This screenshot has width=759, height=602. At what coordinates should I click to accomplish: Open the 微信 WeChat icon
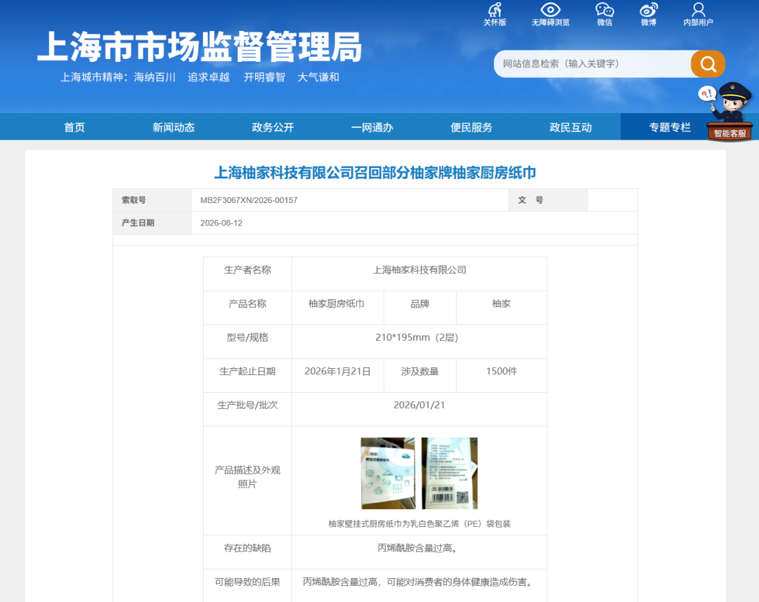click(604, 14)
